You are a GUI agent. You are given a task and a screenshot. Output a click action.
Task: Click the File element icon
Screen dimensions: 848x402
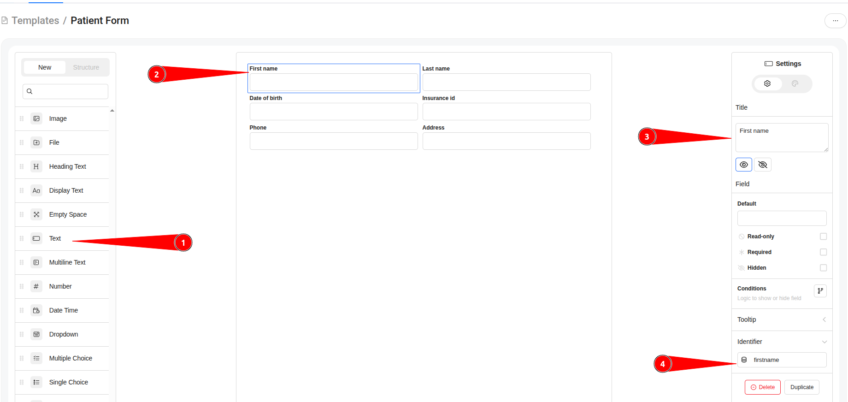click(36, 142)
